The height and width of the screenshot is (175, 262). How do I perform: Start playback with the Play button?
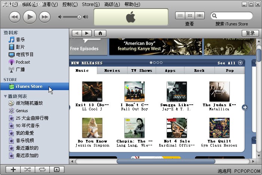(x=30, y=17)
